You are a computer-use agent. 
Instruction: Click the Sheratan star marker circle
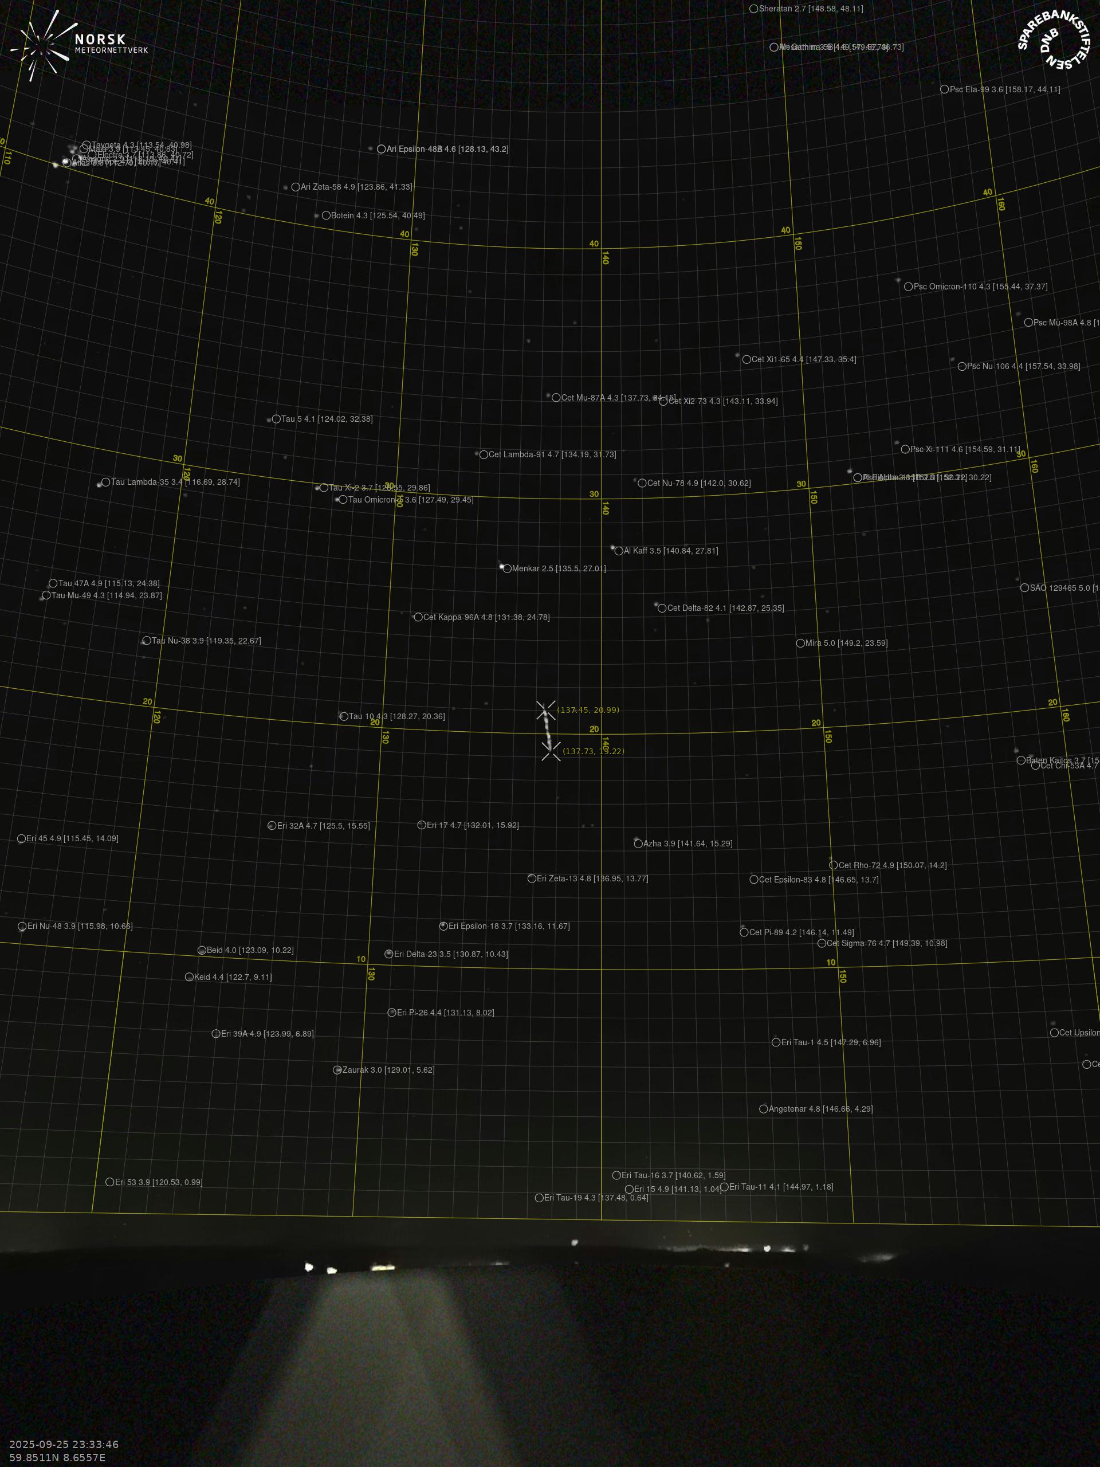click(753, 9)
